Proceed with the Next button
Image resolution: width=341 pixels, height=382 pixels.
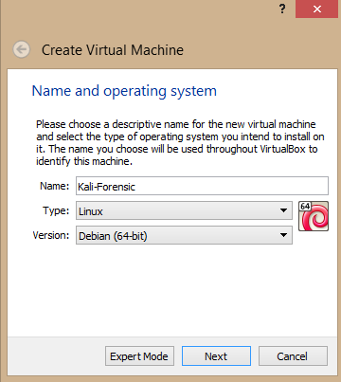(x=216, y=356)
